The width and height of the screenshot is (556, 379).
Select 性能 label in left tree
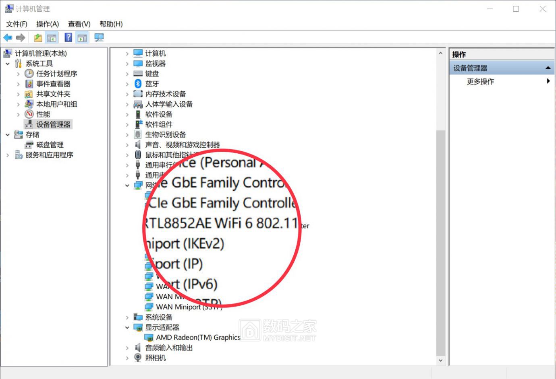point(43,114)
